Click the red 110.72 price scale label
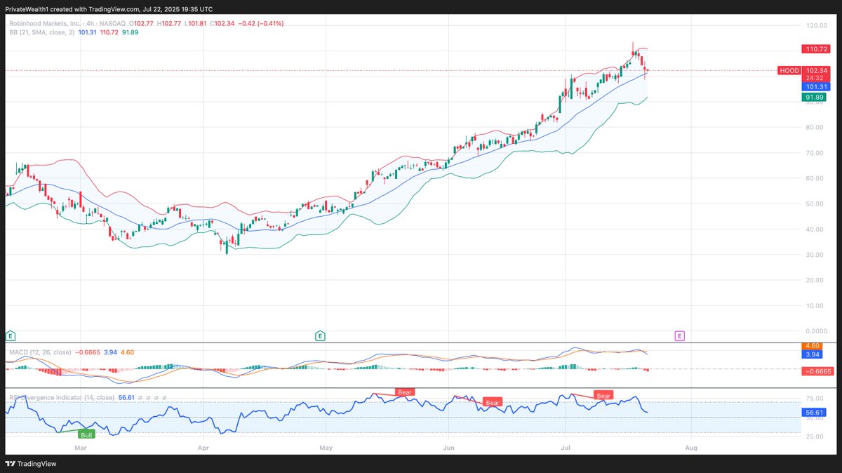The height and width of the screenshot is (473, 842). click(x=817, y=49)
